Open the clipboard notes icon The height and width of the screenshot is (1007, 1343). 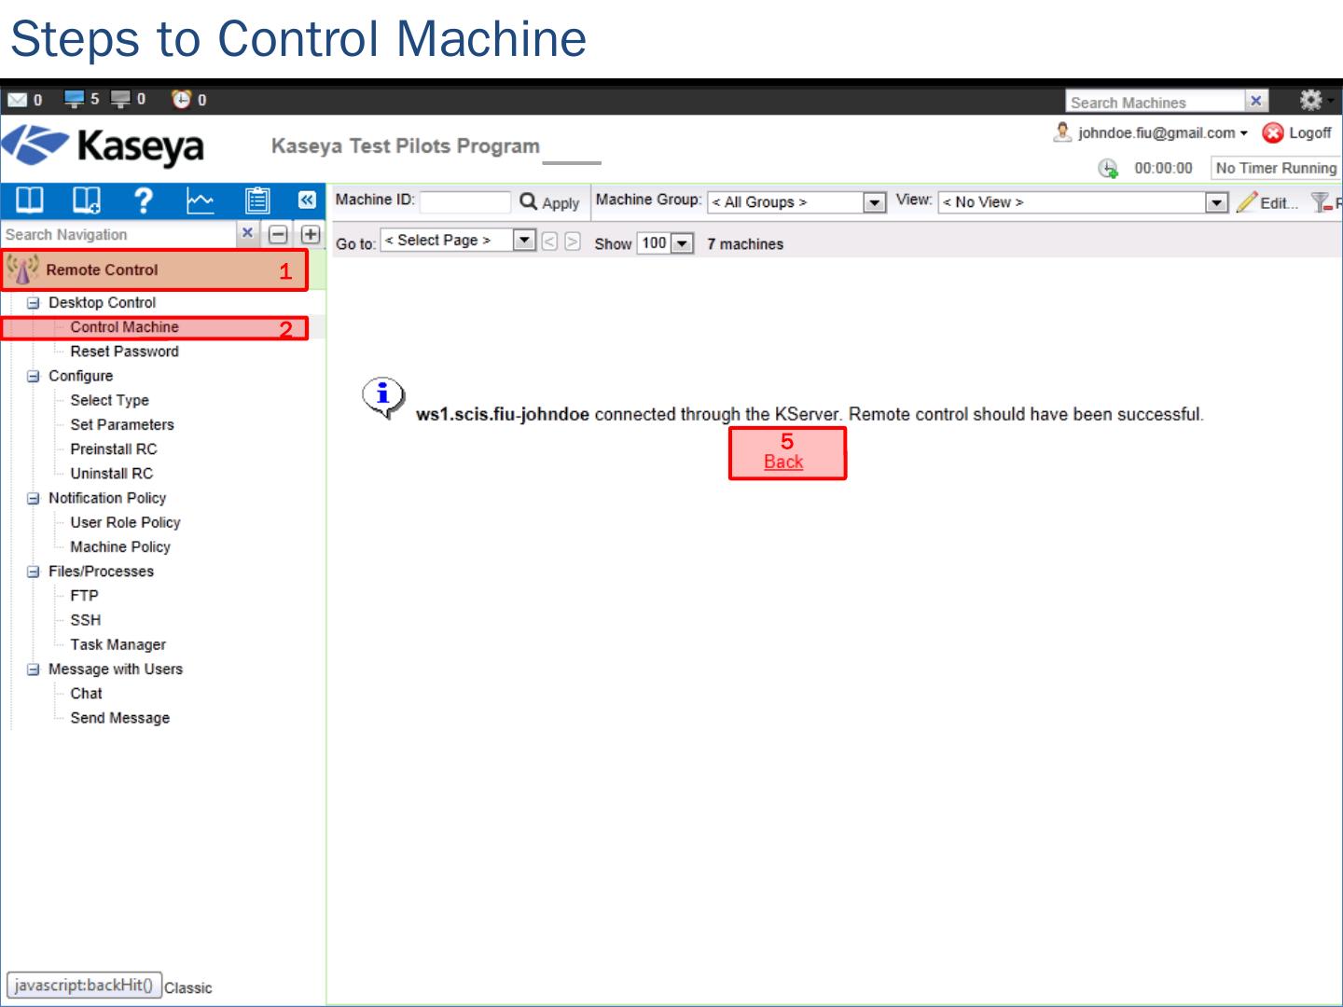pos(256,200)
